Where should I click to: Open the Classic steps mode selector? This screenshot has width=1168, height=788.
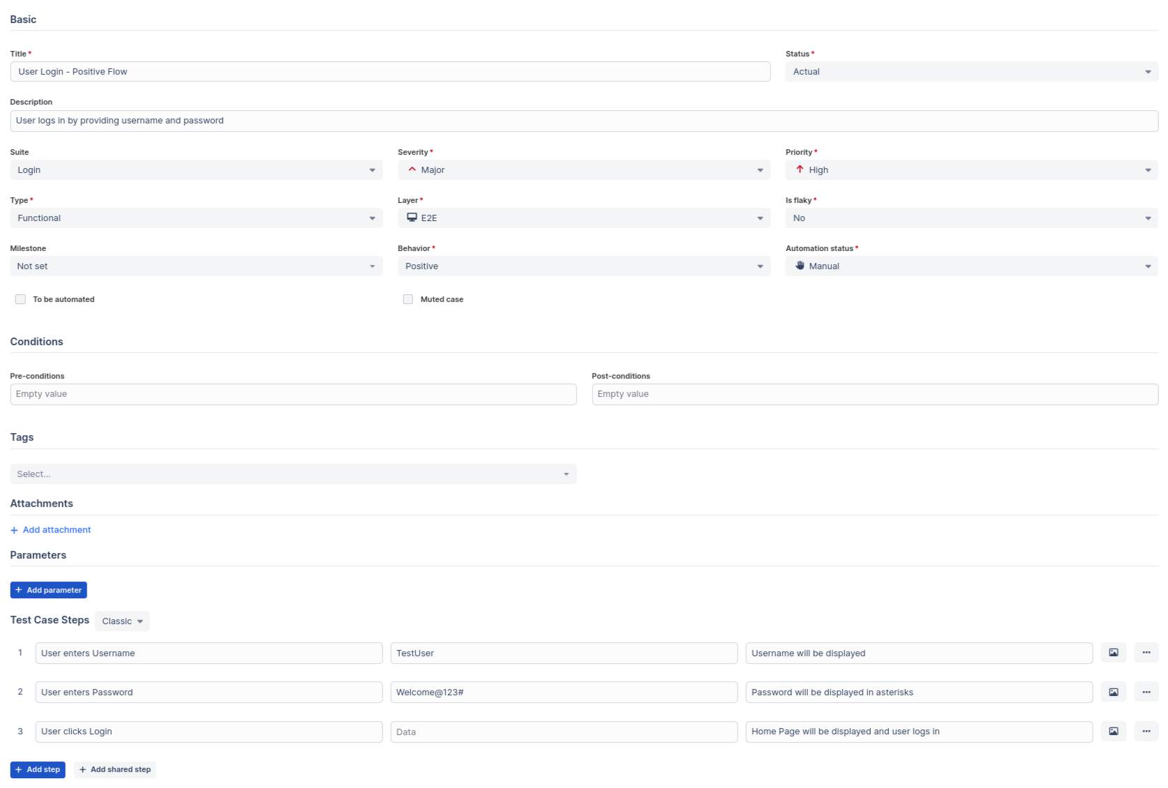pos(122,621)
